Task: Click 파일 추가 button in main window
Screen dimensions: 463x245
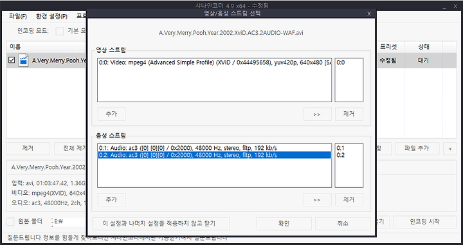Action: 417,149
